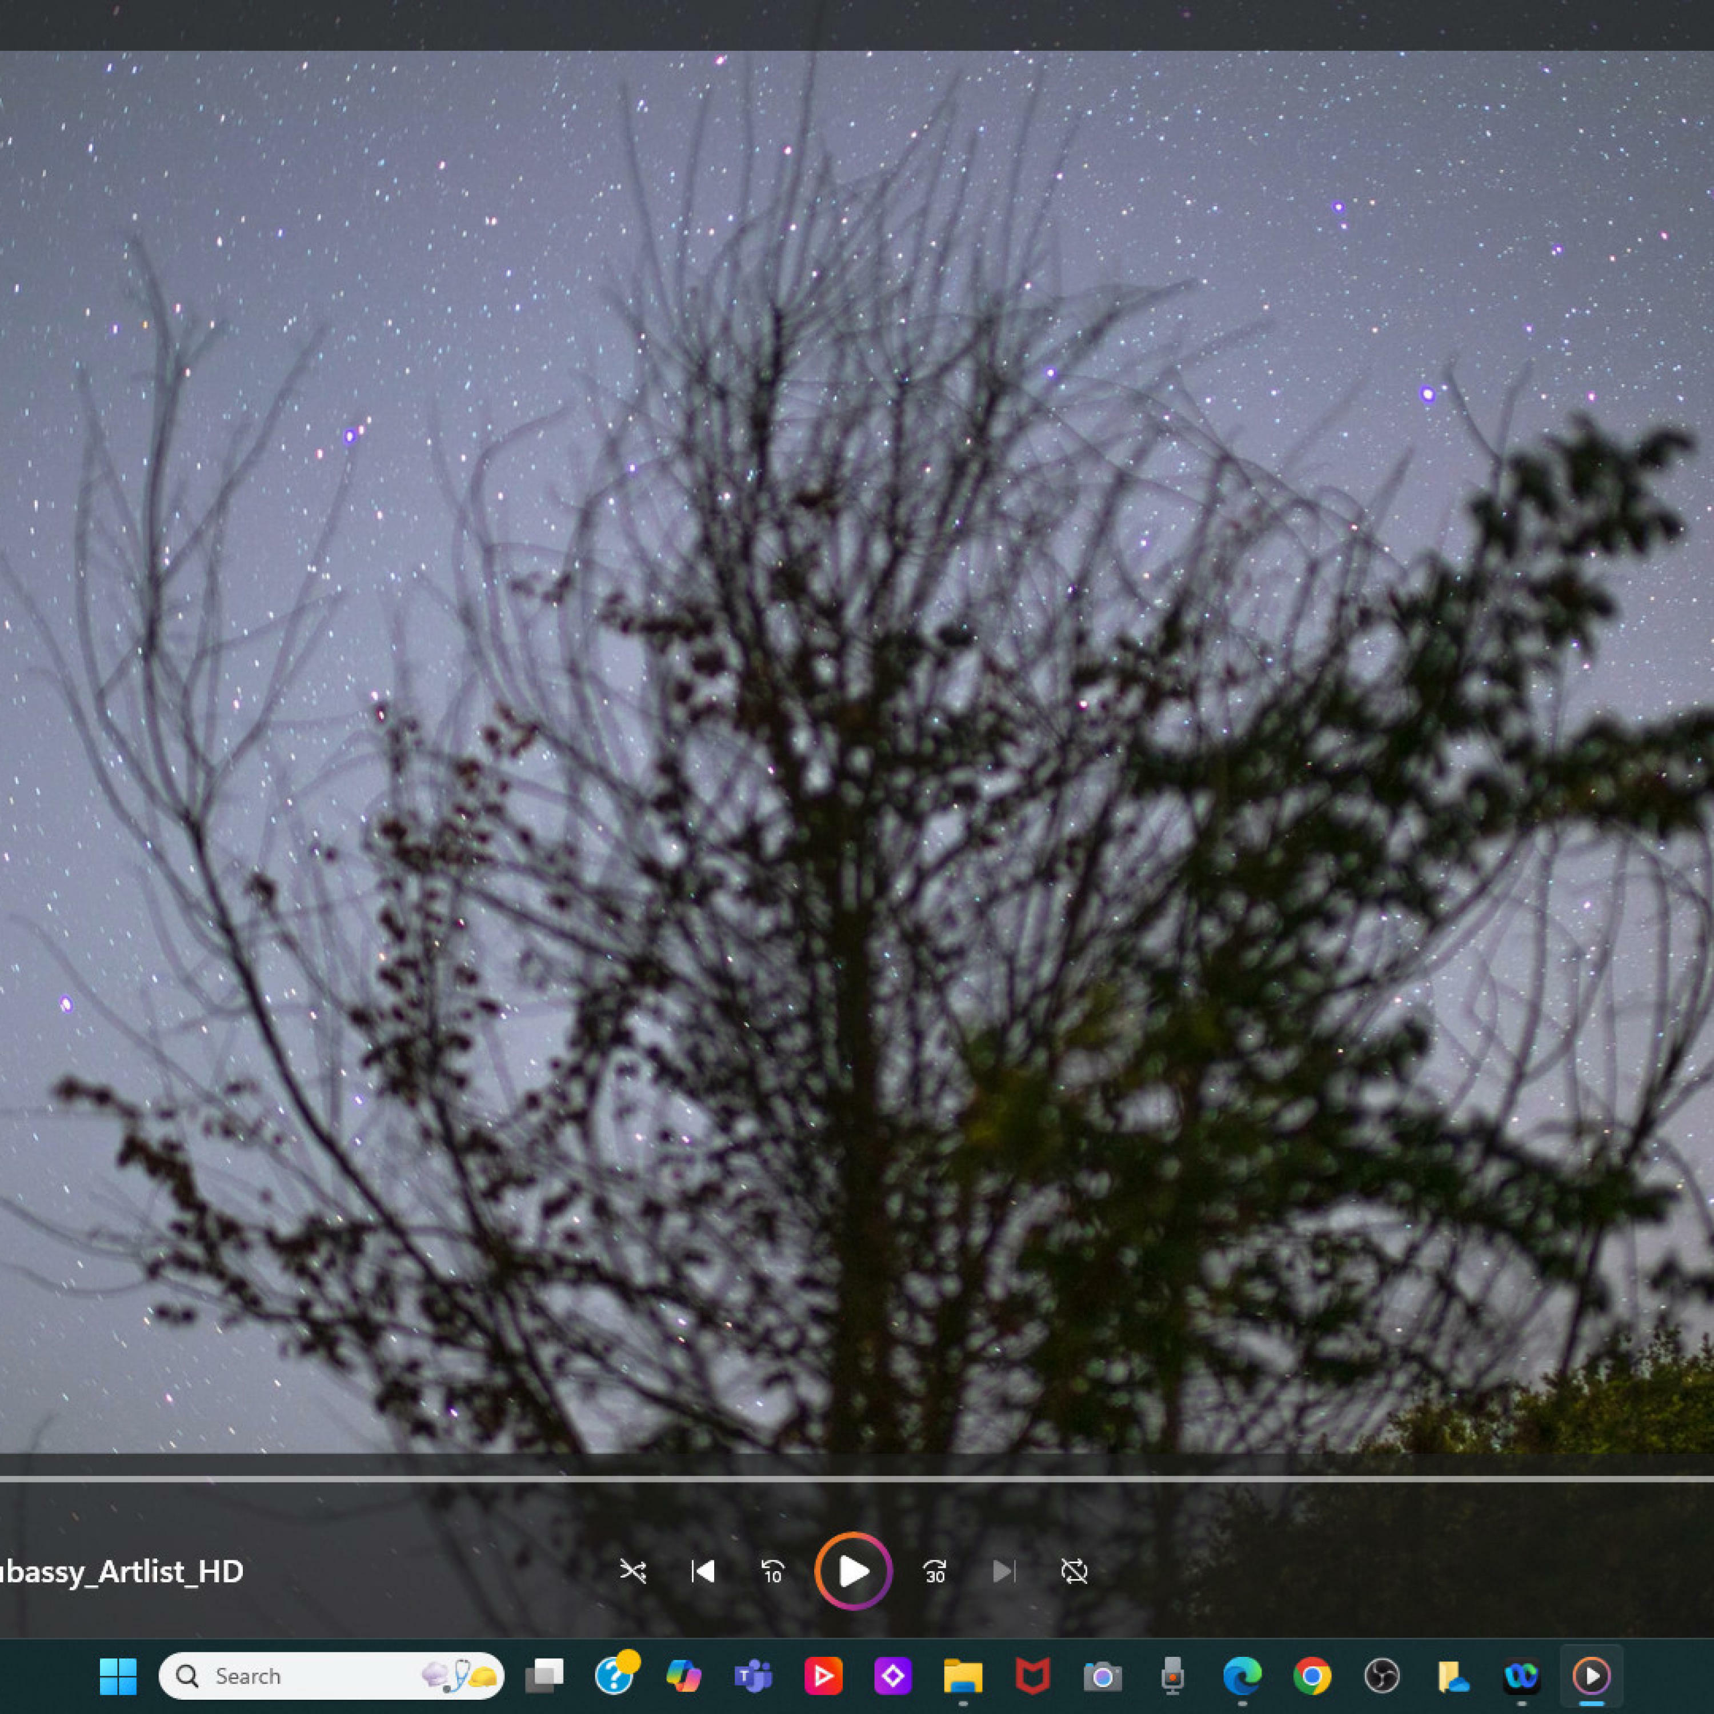1714x1714 pixels.
Task: Toggle repeat mode
Action: [1074, 1572]
